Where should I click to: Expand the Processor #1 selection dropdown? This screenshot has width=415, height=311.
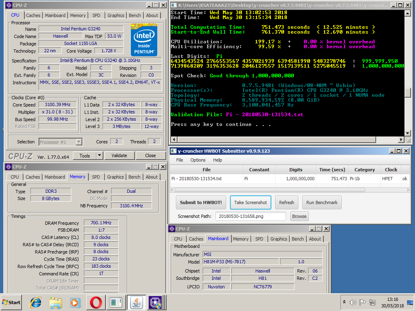(x=79, y=142)
